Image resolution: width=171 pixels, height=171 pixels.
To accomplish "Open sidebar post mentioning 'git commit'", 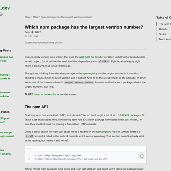I will click(x=7, y=134).
